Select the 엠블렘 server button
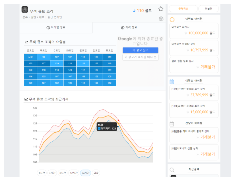This screenshot has height=181, width=235. (208, 9)
